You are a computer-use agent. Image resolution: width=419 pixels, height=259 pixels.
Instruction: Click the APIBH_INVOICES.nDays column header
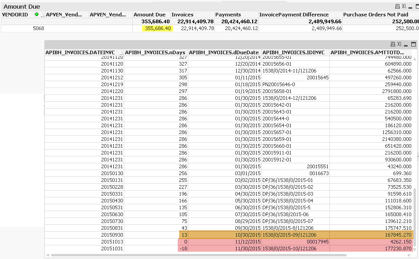pyautogui.click(x=155, y=52)
